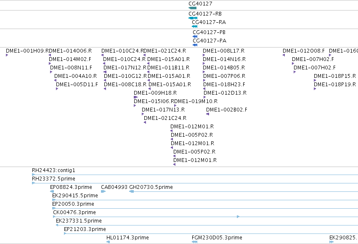Click the CK00476.3prime EST label

(x=74, y=212)
